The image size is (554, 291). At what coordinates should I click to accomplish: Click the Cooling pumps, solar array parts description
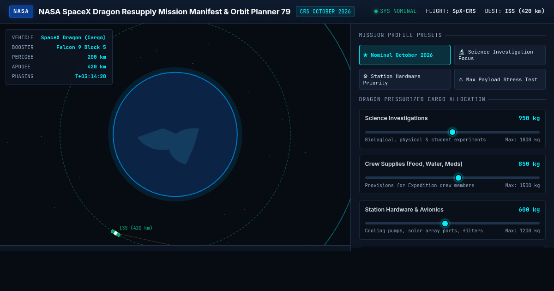click(424, 231)
